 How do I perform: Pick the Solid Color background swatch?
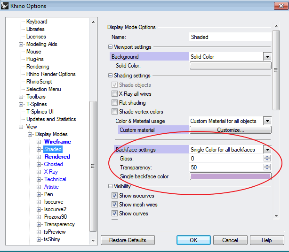tap(230, 65)
